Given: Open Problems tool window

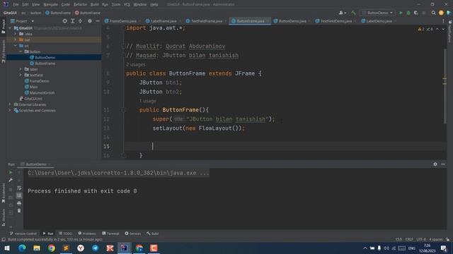Looking at the screenshot, I should 87,234.
